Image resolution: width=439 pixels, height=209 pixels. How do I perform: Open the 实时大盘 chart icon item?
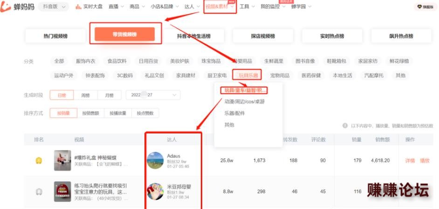89,7
